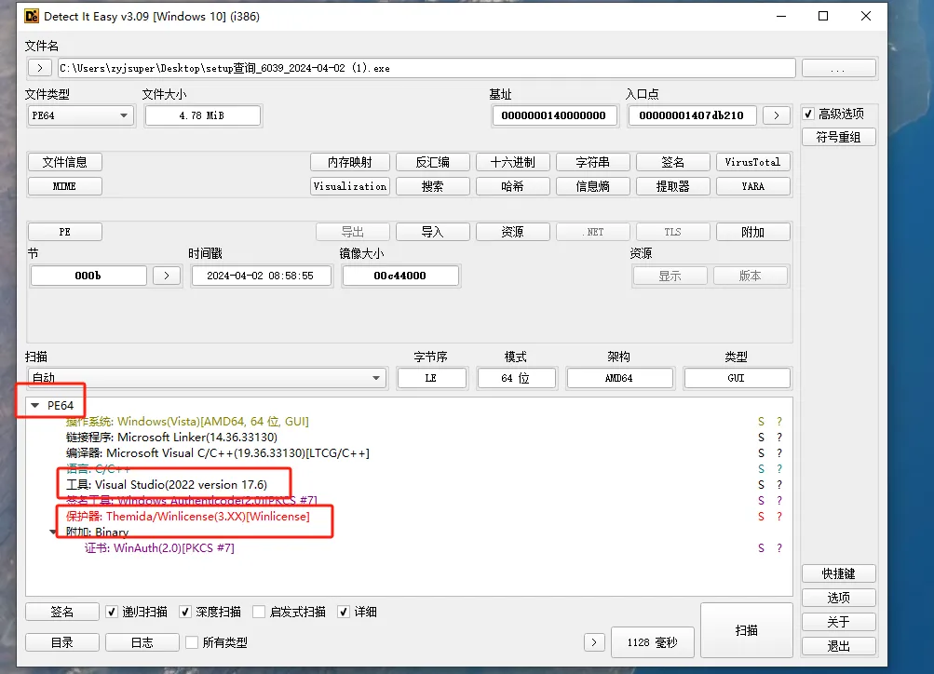Open the 十六进制 hex viewer

(512, 162)
